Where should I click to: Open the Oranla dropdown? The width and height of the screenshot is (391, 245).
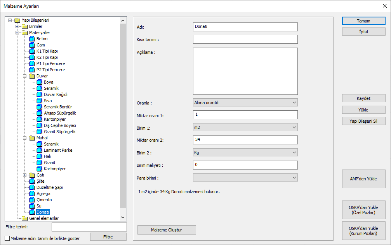[245, 103]
